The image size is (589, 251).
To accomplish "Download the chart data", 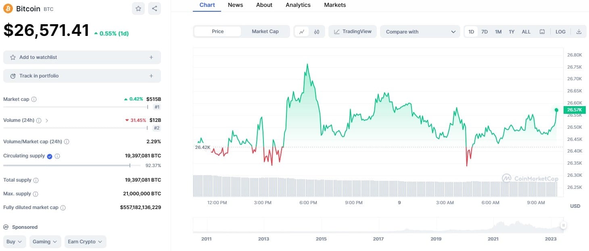I will click(579, 31).
